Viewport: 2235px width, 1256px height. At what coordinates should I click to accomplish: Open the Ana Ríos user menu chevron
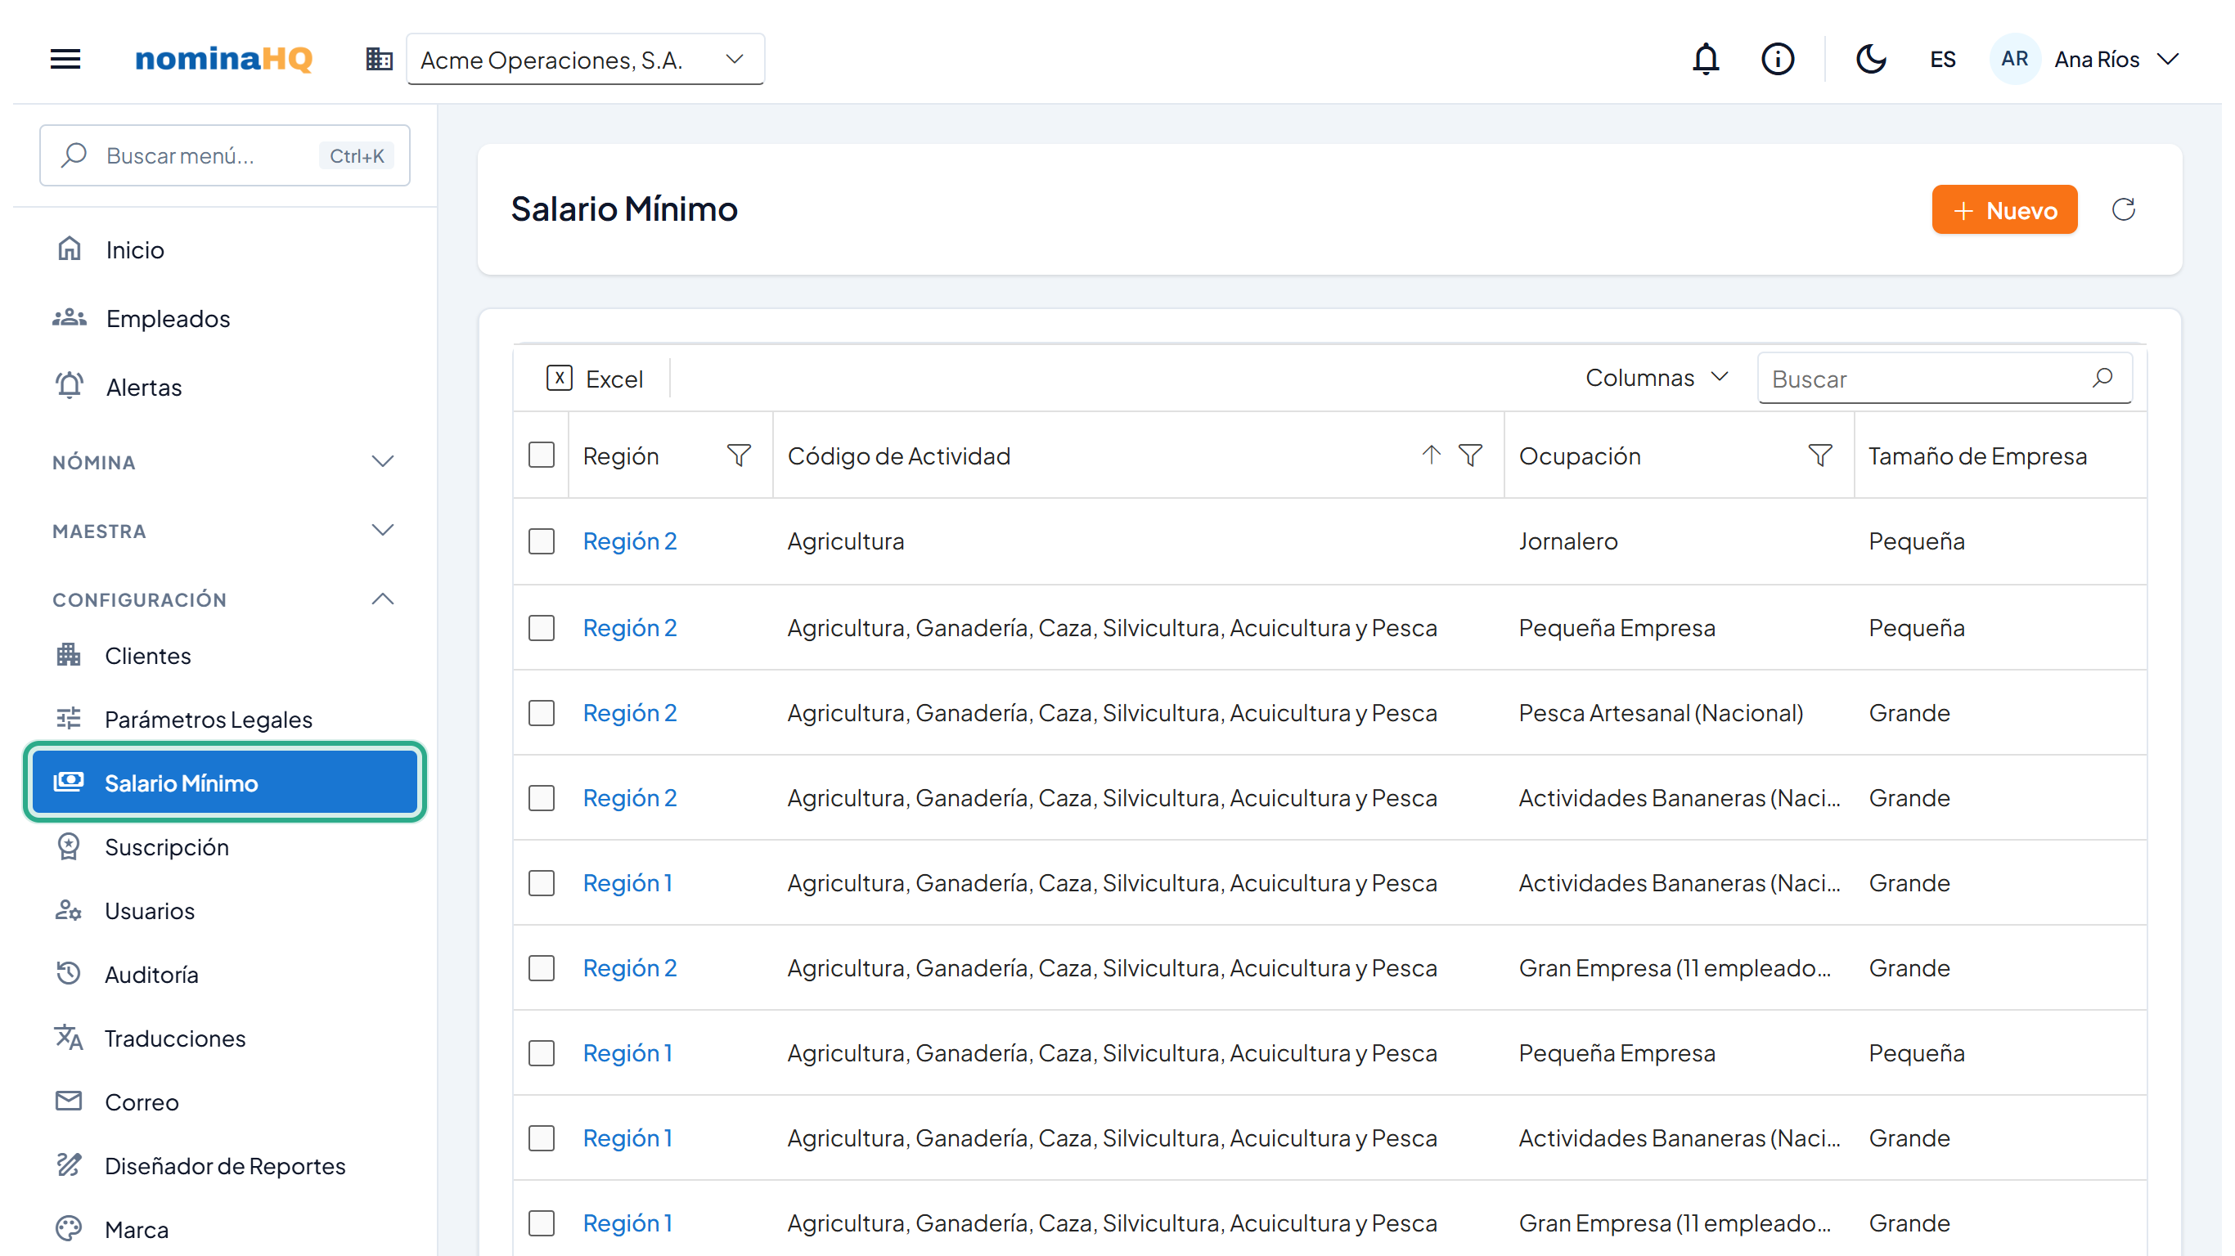point(2168,59)
